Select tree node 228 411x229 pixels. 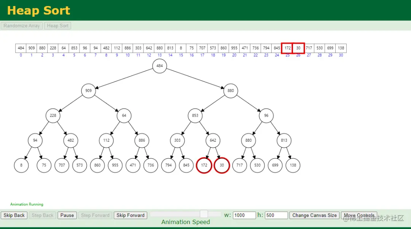tap(53, 115)
